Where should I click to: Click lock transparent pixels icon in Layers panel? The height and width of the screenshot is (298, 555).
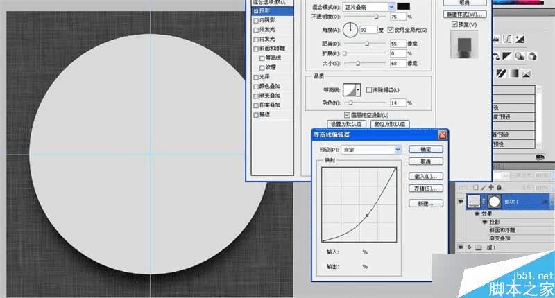(475, 187)
